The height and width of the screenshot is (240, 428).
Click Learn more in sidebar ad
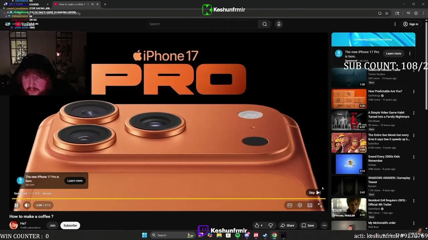click(x=394, y=53)
